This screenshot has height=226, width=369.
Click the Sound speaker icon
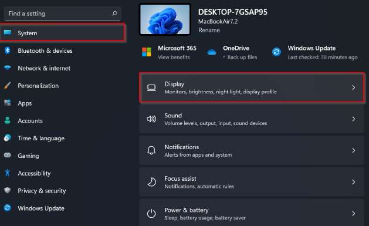pos(151,119)
